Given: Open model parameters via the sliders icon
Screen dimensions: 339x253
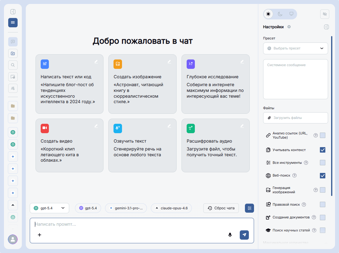Looking at the screenshot, I should (x=249, y=208).
